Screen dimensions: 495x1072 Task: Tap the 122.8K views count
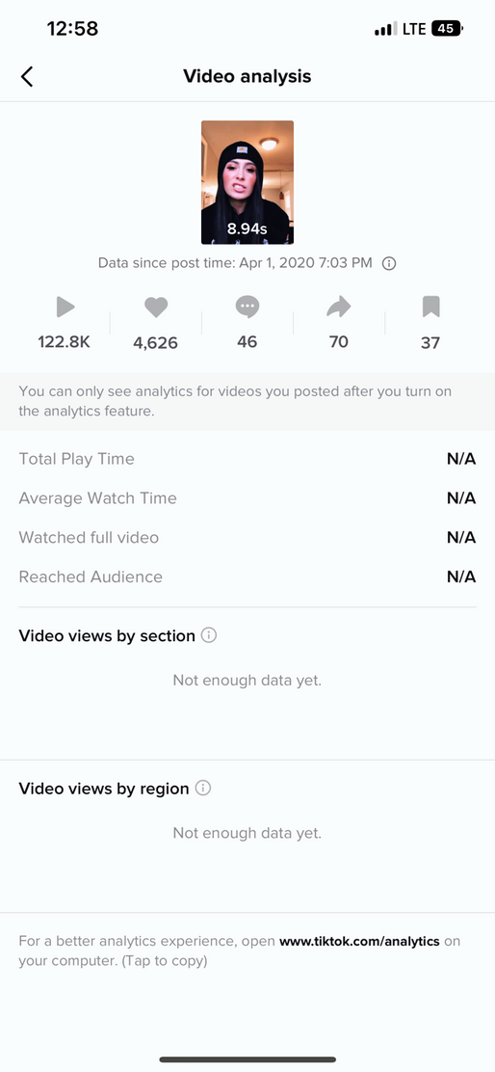click(x=65, y=342)
